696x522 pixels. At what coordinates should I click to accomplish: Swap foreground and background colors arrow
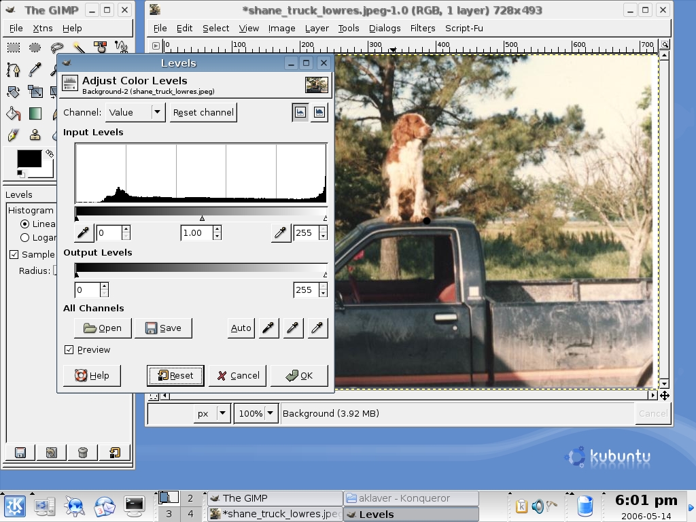coord(49,154)
